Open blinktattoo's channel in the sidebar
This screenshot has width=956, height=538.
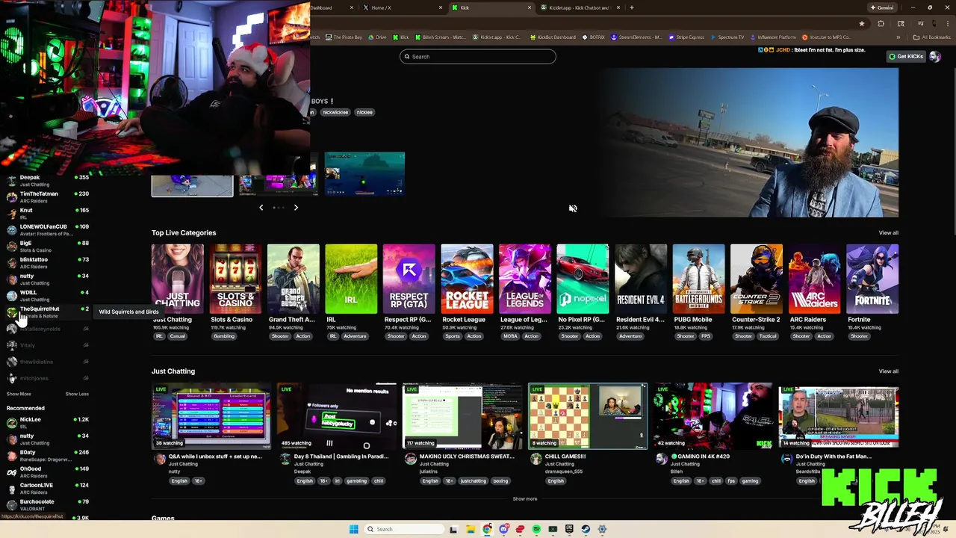tap(48, 263)
